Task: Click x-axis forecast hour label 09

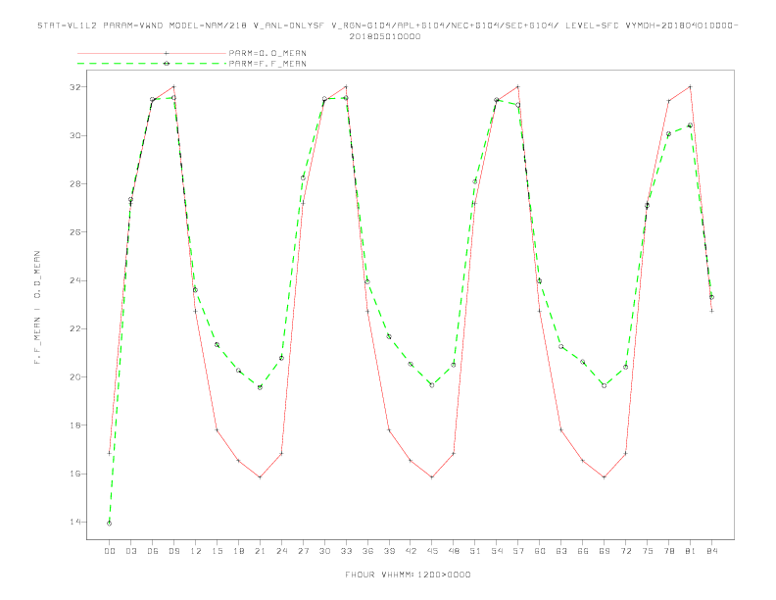Action: click(173, 551)
